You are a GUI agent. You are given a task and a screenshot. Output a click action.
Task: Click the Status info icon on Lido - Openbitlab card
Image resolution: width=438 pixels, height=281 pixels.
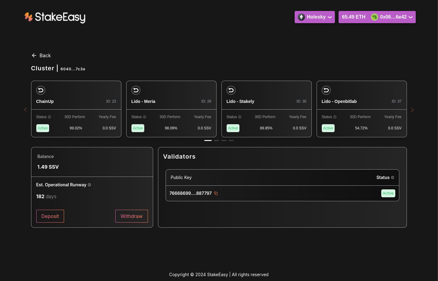335,117
